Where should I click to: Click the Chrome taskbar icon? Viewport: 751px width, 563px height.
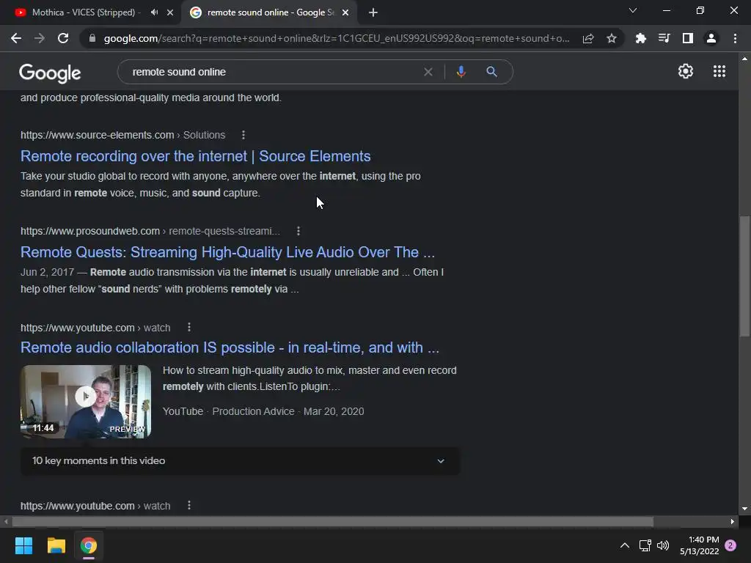pyautogui.click(x=89, y=545)
